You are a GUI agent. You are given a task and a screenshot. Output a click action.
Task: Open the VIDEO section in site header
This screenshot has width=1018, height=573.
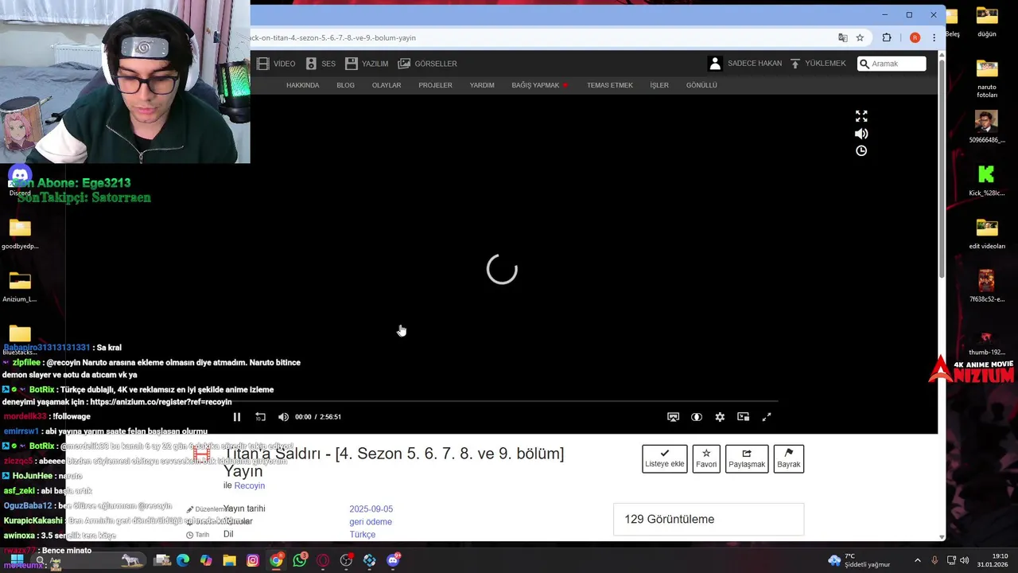tap(276, 64)
